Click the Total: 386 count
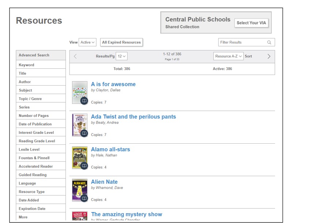The width and height of the screenshot is (312, 223). [x=122, y=69]
